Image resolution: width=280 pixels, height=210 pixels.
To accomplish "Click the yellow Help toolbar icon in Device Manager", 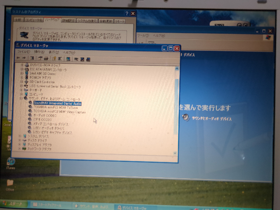I will (x=54, y=58).
